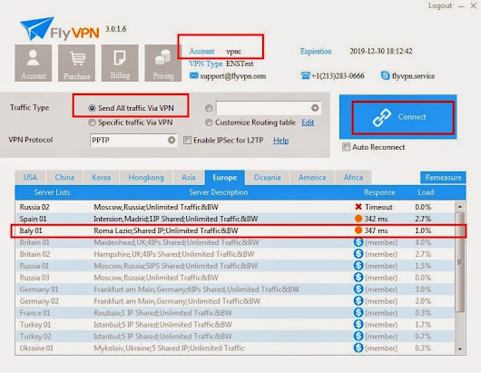Click the member dollar icon for Ukraine 01
Screen dimensions: 481x373
[358, 348]
